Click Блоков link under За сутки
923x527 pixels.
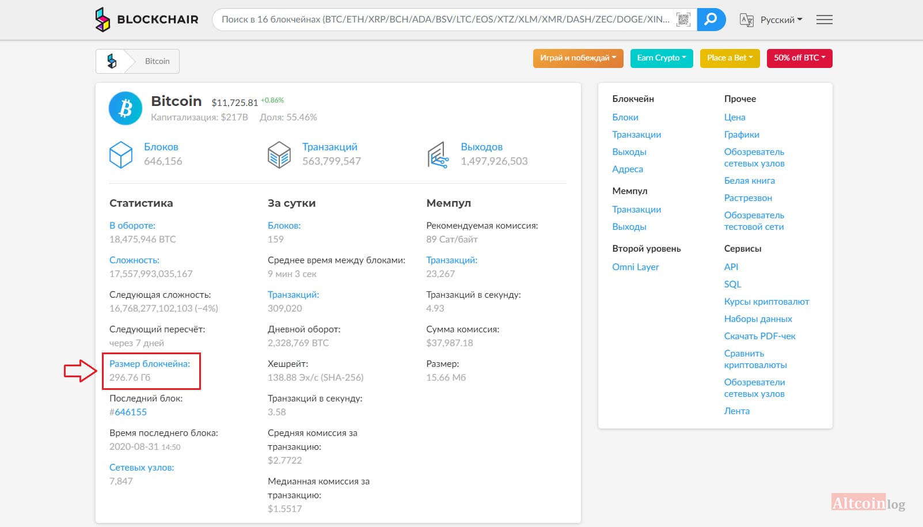click(284, 226)
